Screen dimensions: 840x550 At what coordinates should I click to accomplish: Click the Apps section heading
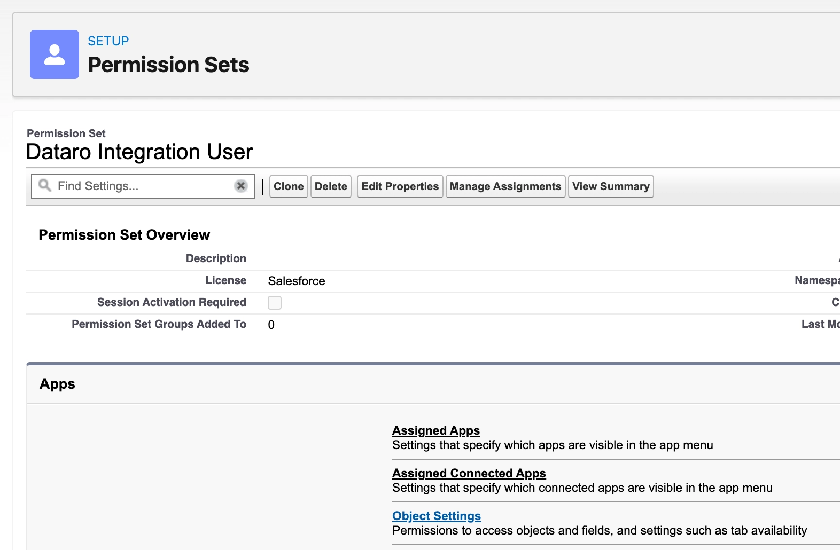tap(57, 384)
